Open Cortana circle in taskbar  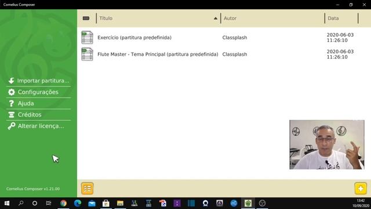pos(35,203)
